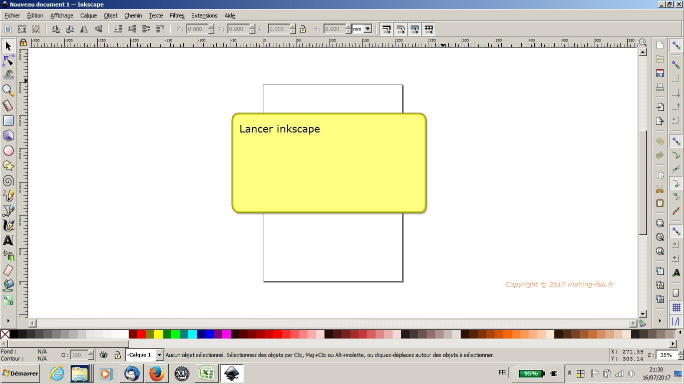Toggle the width/height ratio lock
The image size is (684, 384).
click(303, 29)
